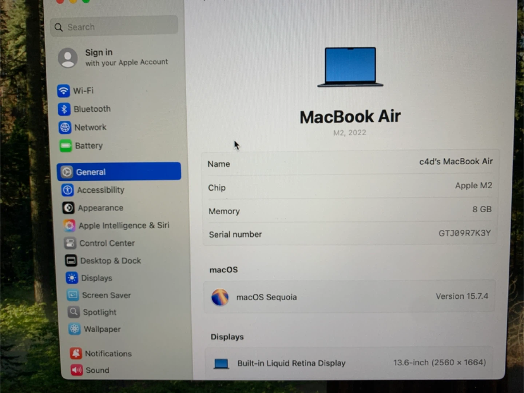Click the Serial number row label

(x=235, y=234)
